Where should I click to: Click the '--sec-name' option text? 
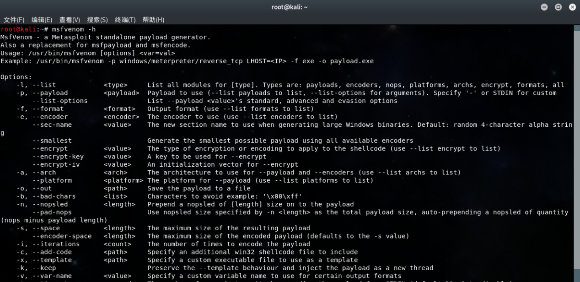[52, 125]
